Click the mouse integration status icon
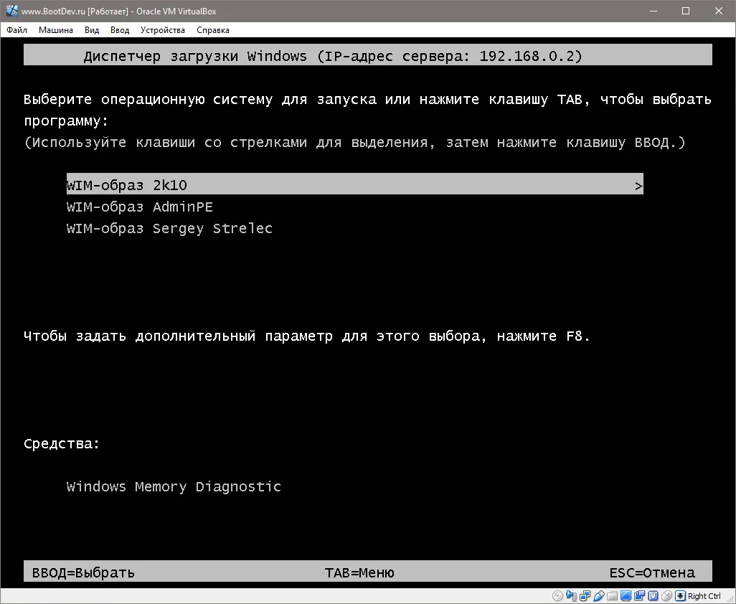This screenshot has height=604, width=736. (666, 596)
